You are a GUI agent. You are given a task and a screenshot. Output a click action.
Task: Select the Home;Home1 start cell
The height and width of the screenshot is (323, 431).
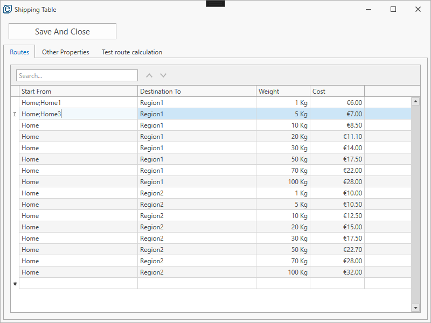78,102
